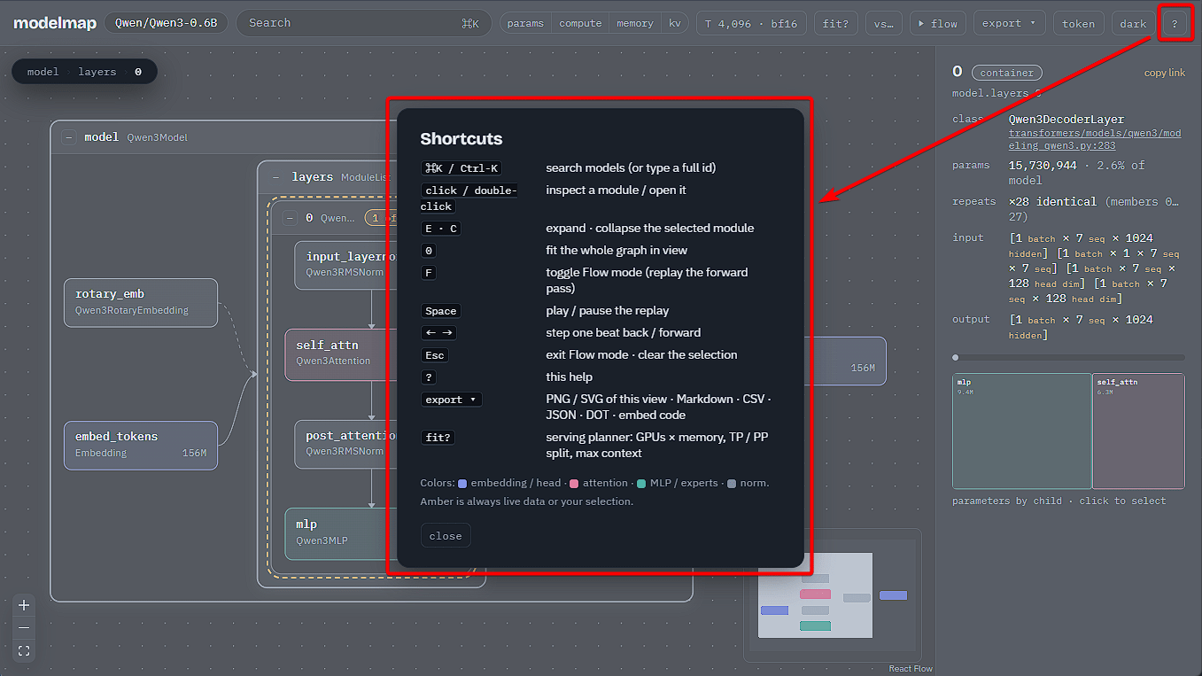This screenshot has height=676, width=1202.
Task: Select the post_attention_layernorm node
Action: pyautogui.click(x=346, y=444)
